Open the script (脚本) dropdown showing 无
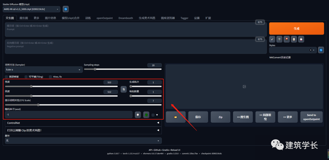Viewport: 329px width, 160px height. point(83,141)
